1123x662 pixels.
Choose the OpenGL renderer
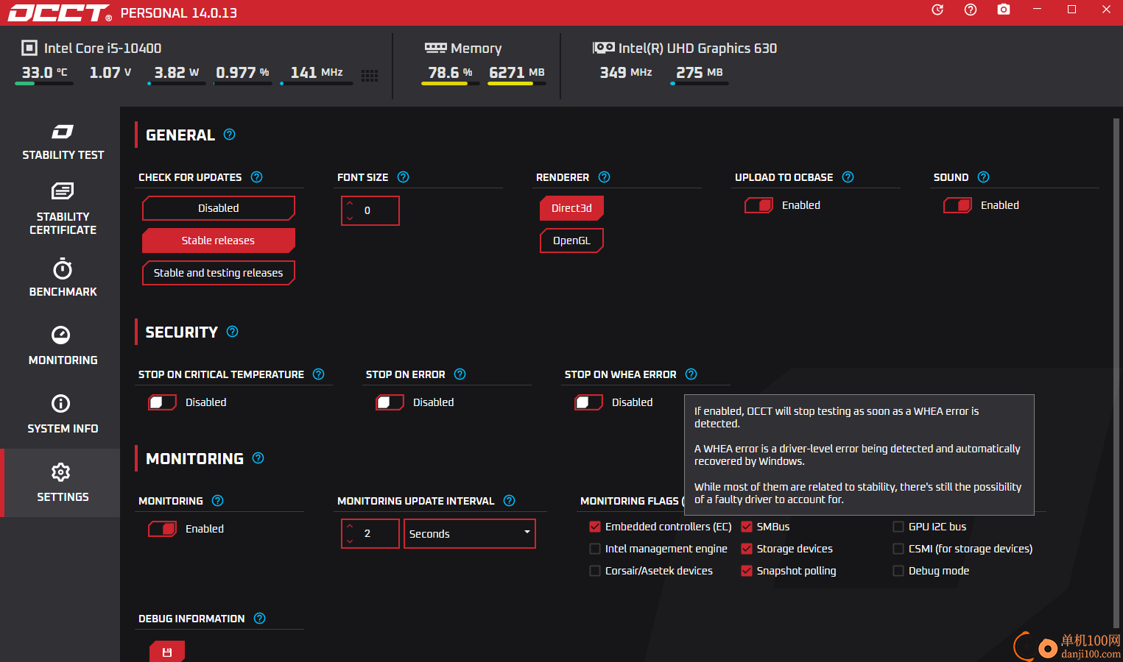pyautogui.click(x=571, y=241)
